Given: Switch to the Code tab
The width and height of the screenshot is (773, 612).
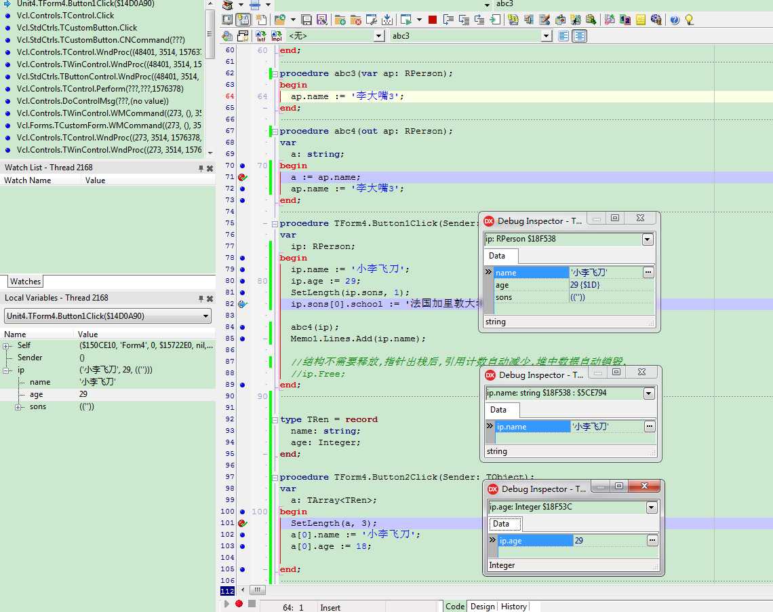Looking at the screenshot, I should point(455,606).
